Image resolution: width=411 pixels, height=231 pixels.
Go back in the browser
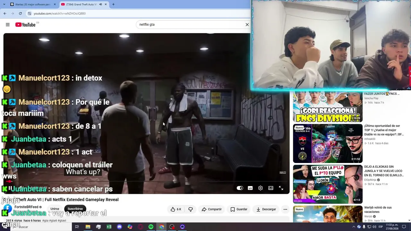(x=5, y=13)
